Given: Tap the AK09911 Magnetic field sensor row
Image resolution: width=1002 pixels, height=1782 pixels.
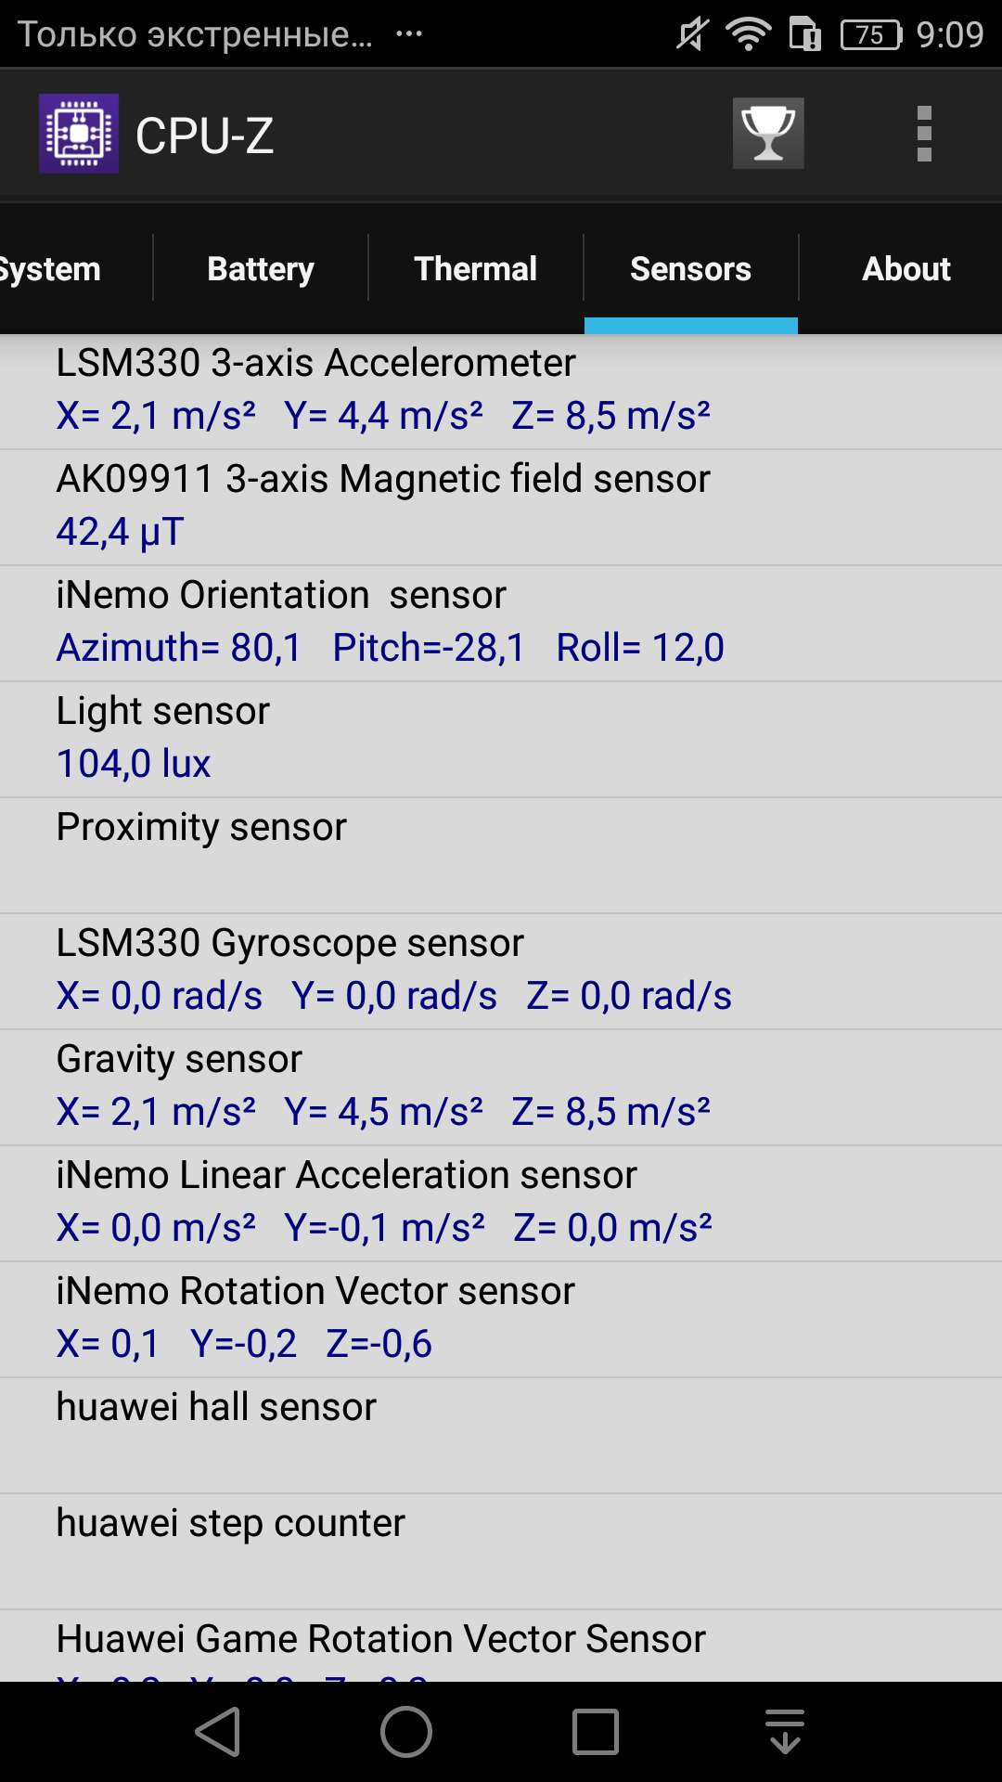Looking at the screenshot, I should (x=501, y=508).
